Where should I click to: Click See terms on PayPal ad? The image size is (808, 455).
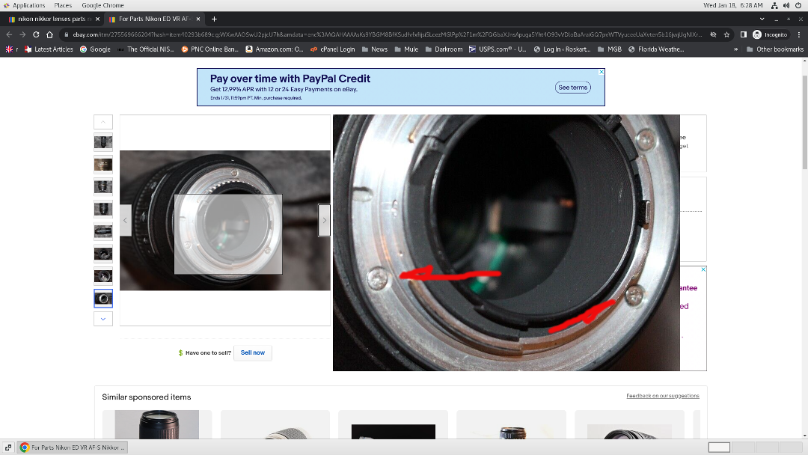pos(572,88)
